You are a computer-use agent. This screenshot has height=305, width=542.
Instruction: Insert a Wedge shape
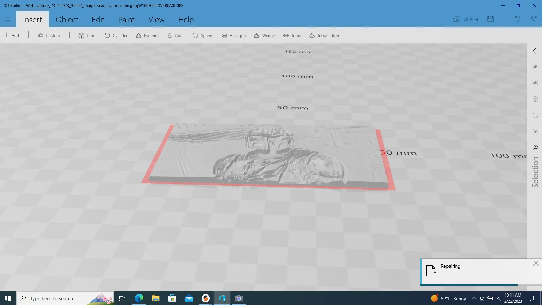click(265, 36)
